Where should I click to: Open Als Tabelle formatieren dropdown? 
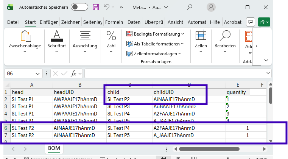pos(155,44)
